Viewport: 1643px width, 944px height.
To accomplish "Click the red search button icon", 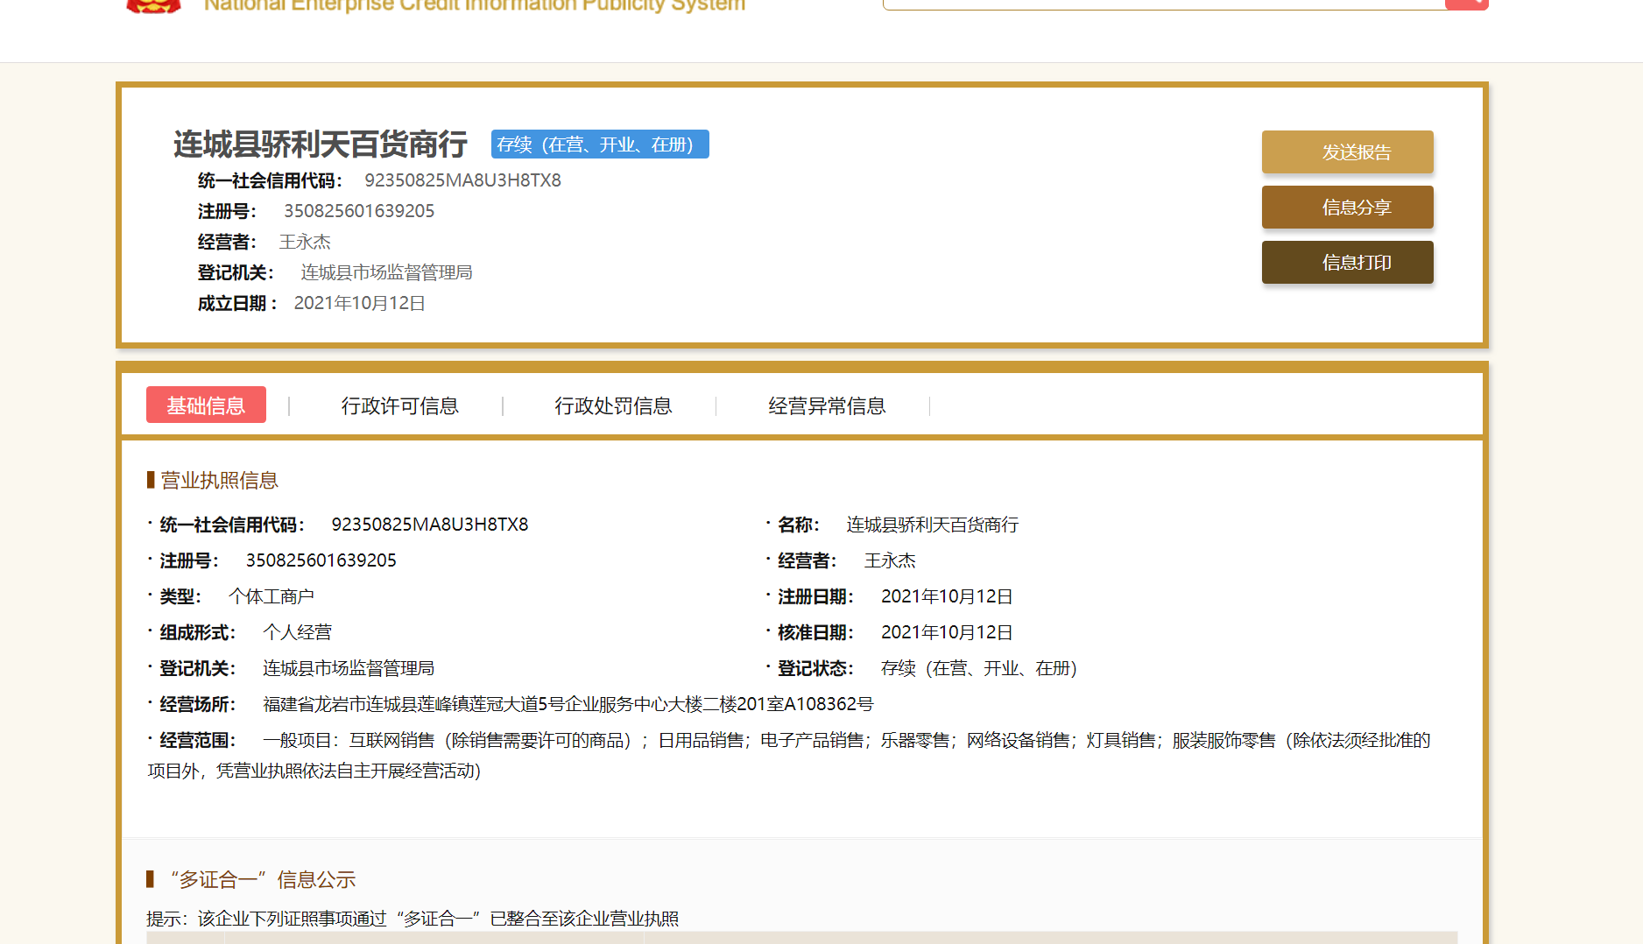I will [x=1467, y=4].
